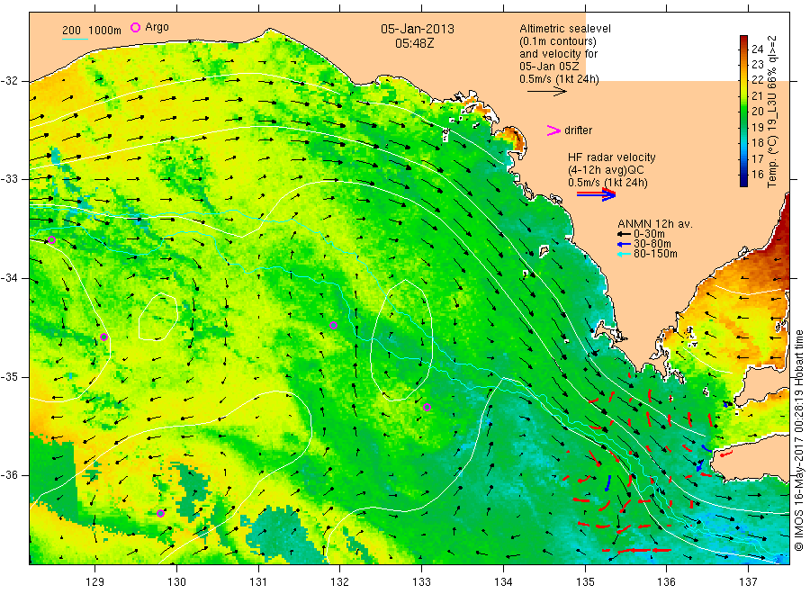
Task: Click the '05-Jan 05Z' legend line
Action: point(549,67)
